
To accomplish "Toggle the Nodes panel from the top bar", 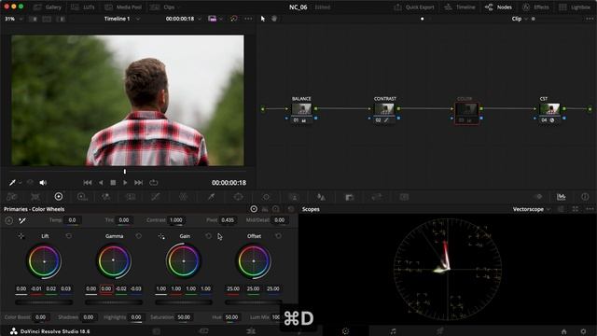I will (498, 7).
